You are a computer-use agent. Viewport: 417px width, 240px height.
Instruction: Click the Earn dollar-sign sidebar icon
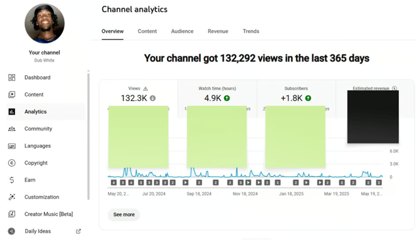point(12,180)
